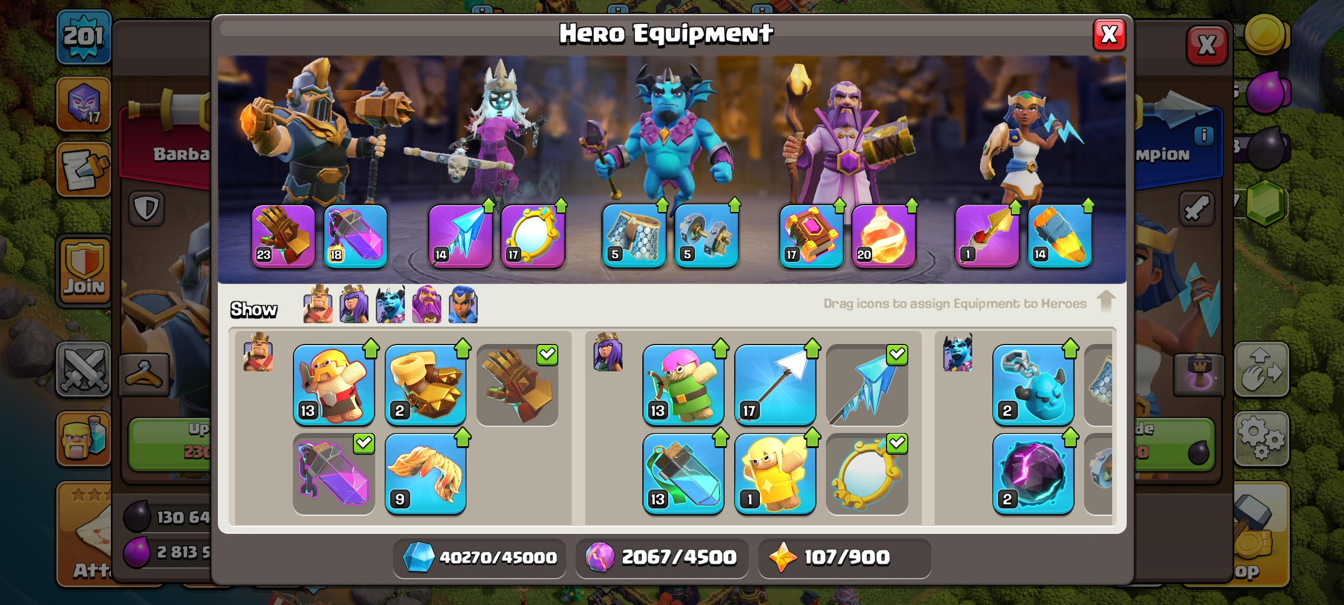Click the Join clan shield button
The image size is (1344, 605).
tap(84, 271)
